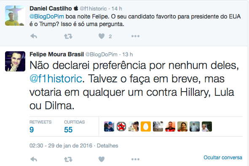Click the @BlogDoPim mention link
Screen dimensions: 249x166
(x=47, y=16)
